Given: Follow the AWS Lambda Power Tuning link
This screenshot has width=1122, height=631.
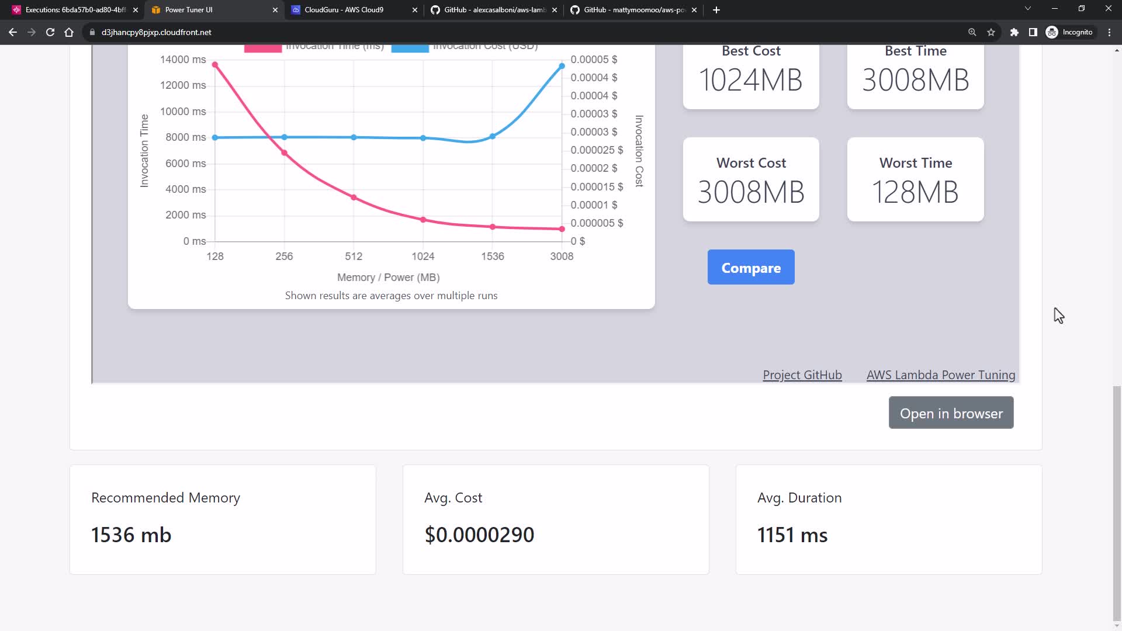Looking at the screenshot, I should pos(940,375).
